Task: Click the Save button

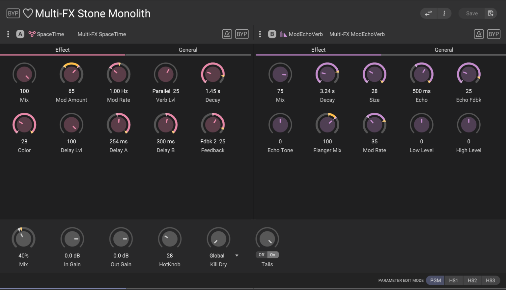Action: tap(472, 14)
